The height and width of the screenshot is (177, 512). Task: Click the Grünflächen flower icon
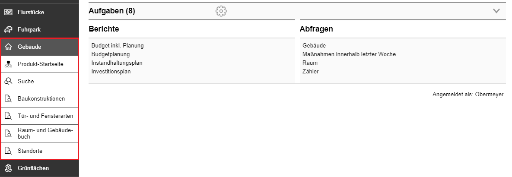[x=8, y=168]
